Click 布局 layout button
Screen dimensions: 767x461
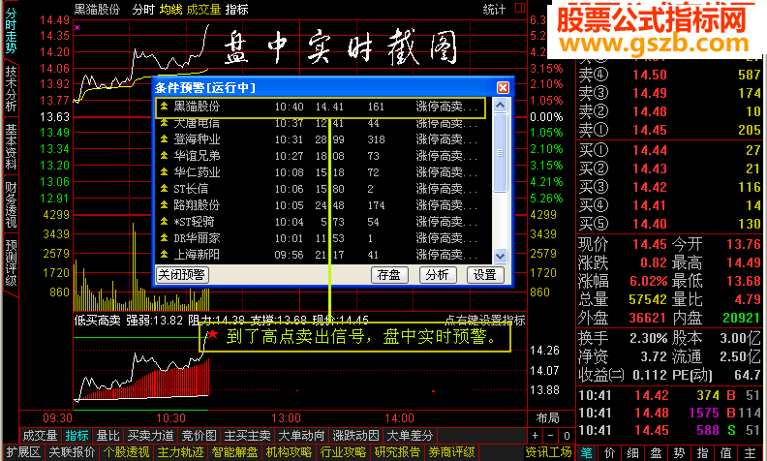[x=547, y=417]
